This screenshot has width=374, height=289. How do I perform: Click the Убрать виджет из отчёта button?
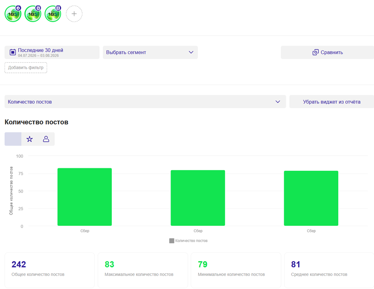tap(331, 102)
